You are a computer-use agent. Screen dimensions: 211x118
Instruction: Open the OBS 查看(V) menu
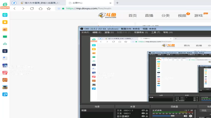(109, 32)
